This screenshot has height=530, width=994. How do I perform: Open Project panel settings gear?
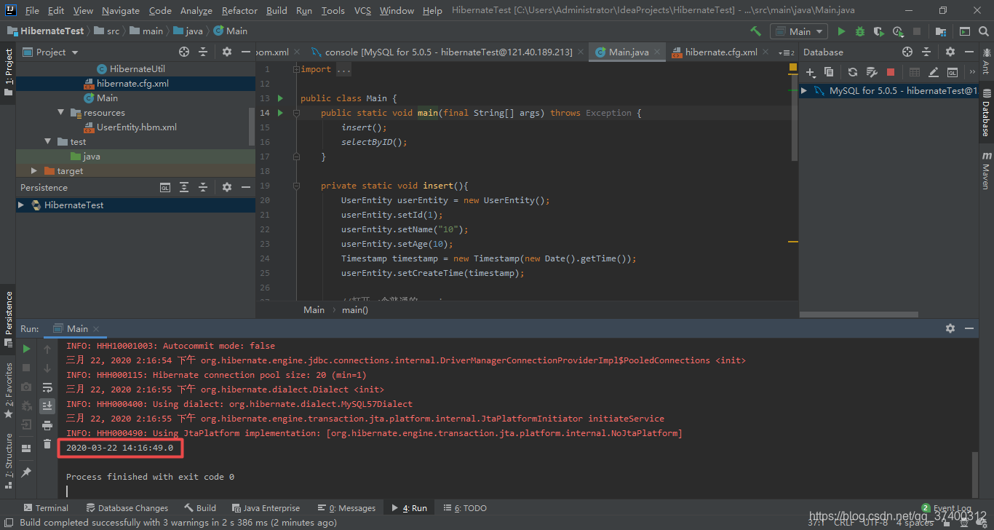[x=226, y=52]
